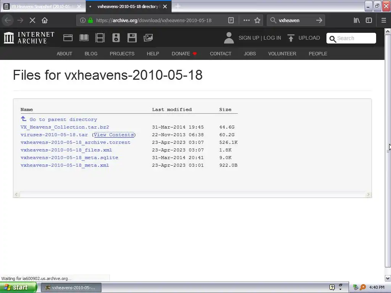
Task: Click the 4:40 PM clock
Action: click(x=377, y=288)
